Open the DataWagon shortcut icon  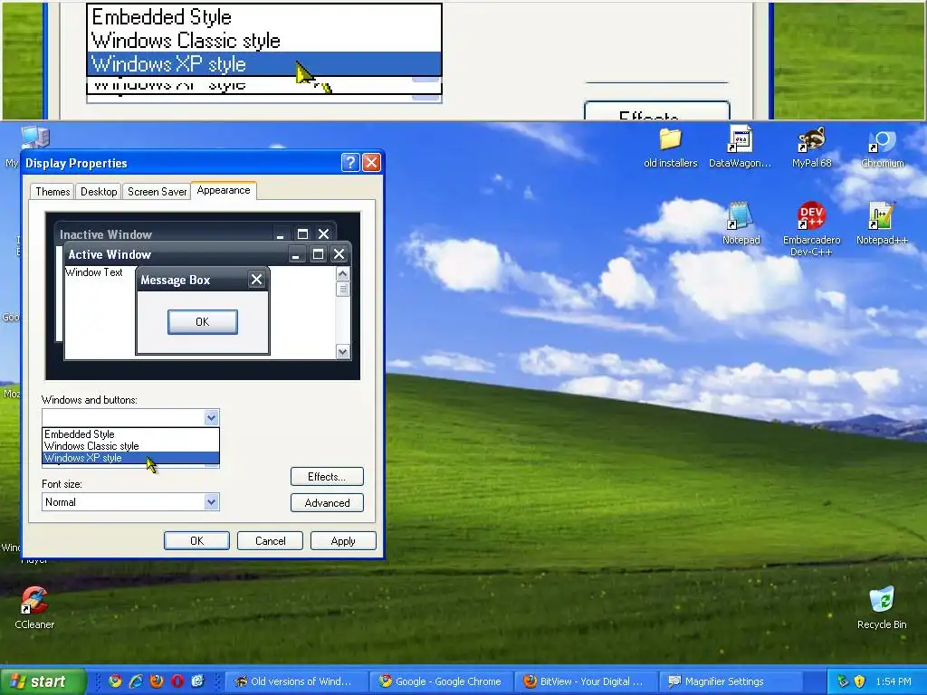[x=740, y=140]
